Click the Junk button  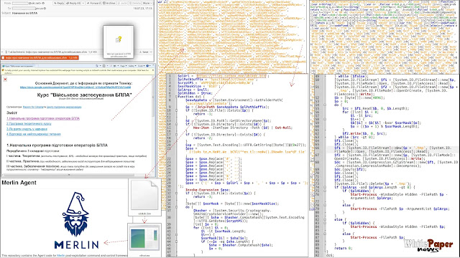(122, 3)
